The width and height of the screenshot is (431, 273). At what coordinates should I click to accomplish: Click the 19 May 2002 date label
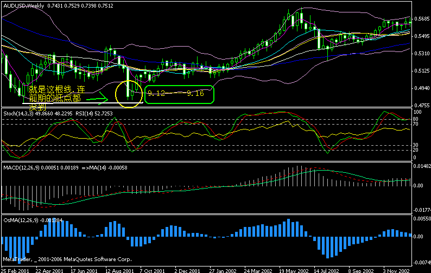293,271
